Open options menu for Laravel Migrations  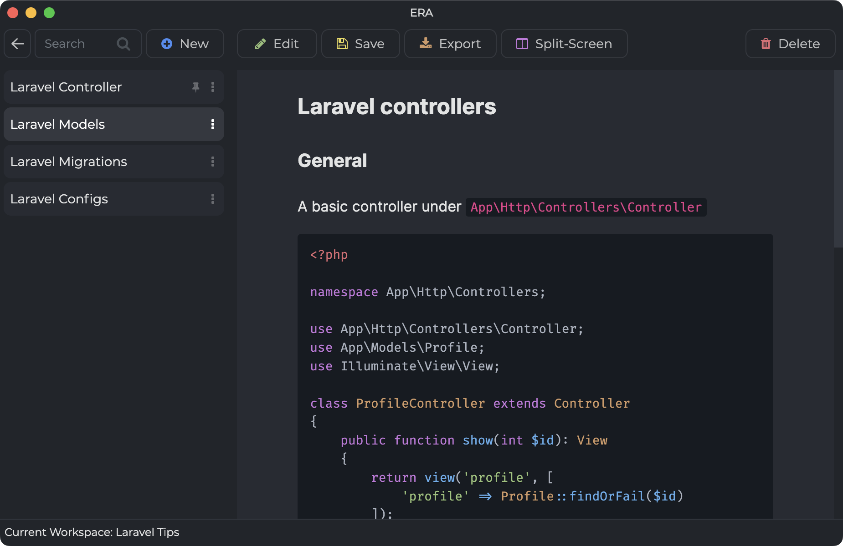[x=213, y=162]
